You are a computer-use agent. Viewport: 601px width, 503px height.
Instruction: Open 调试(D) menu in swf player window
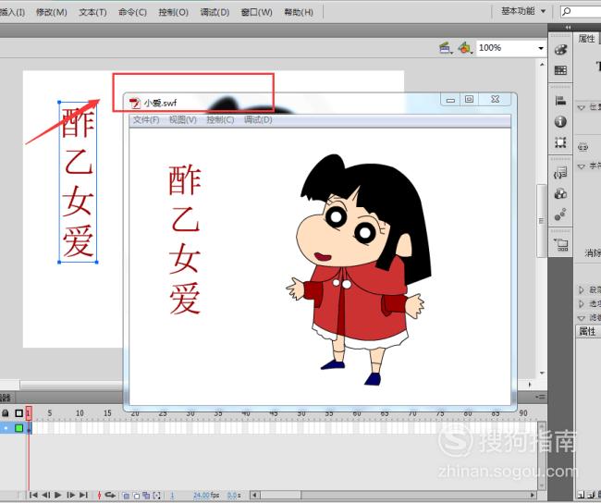(x=258, y=120)
